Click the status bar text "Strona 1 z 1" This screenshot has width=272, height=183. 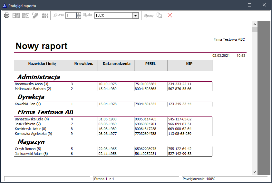pyautogui.click(x=104, y=179)
